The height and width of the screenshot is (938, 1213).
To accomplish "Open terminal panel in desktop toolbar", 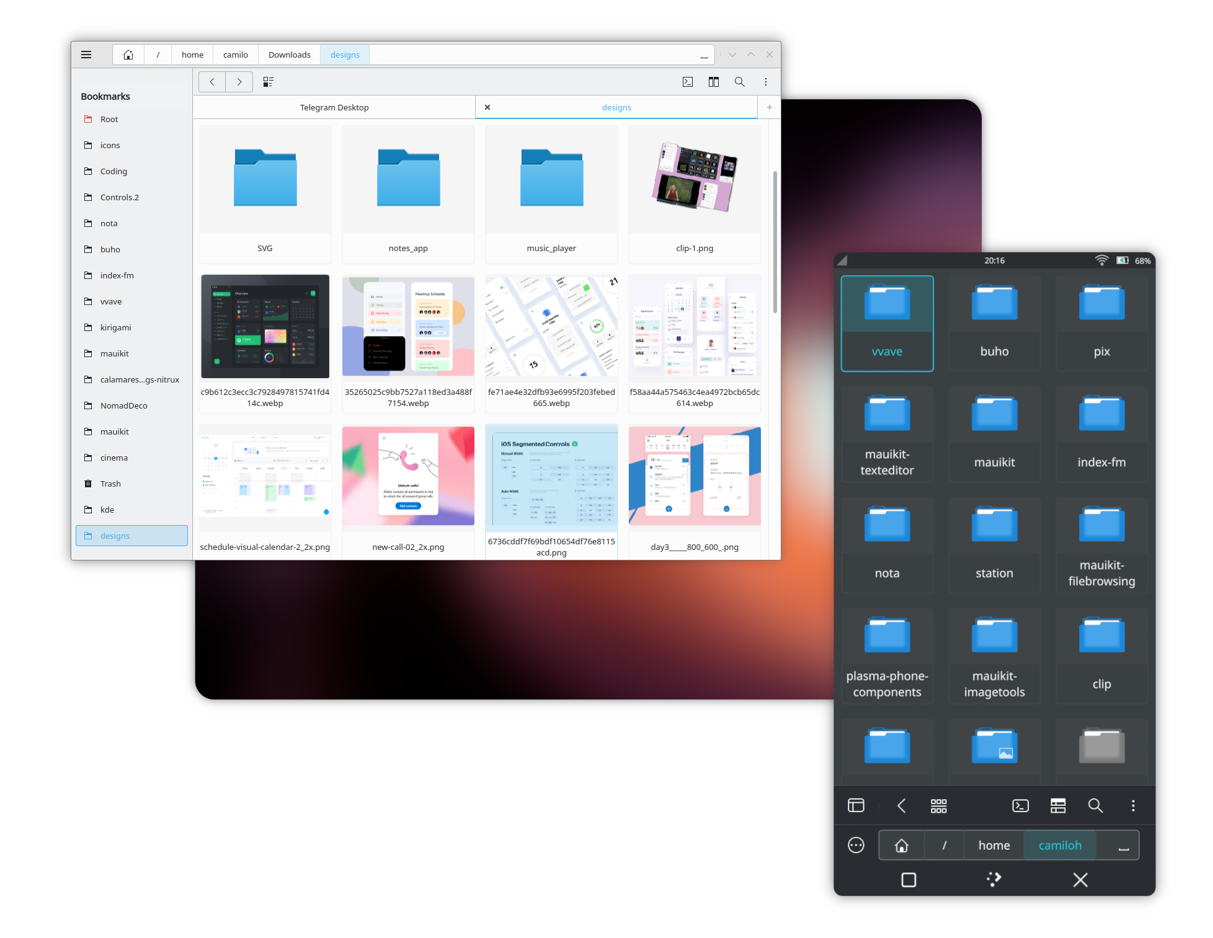I will (688, 82).
